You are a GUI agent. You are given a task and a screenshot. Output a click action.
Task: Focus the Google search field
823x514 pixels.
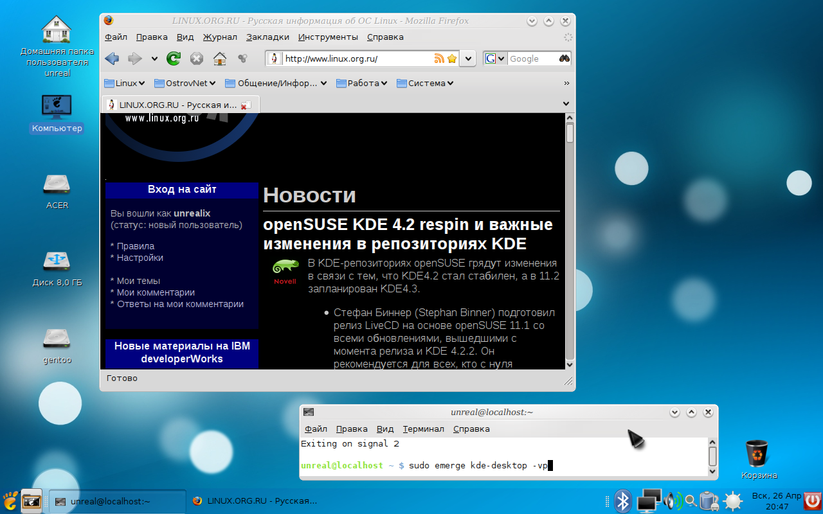pyautogui.click(x=532, y=58)
